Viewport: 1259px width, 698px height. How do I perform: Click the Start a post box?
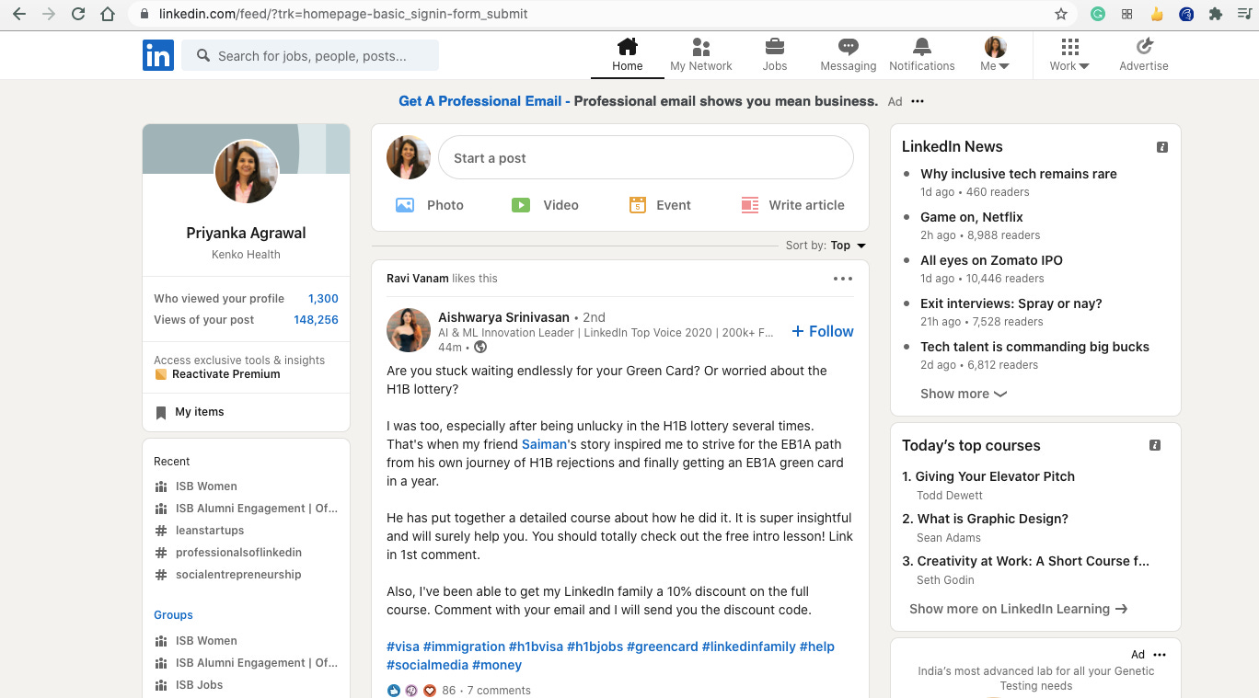pos(646,158)
